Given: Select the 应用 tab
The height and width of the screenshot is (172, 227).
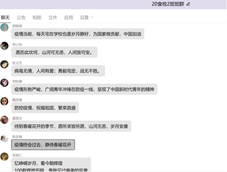Looking at the screenshot, I should (x=68, y=18).
